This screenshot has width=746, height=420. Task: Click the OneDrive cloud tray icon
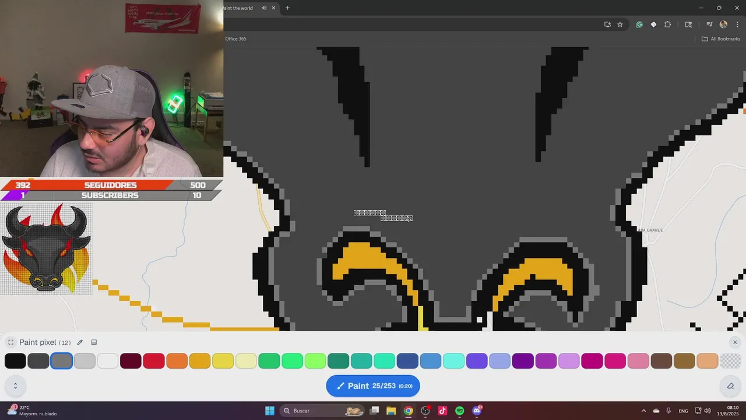tap(656, 411)
